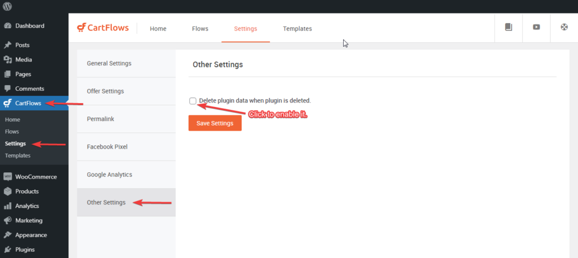Open General Settings section
The height and width of the screenshot is (258, 578).
click(126, 63)
